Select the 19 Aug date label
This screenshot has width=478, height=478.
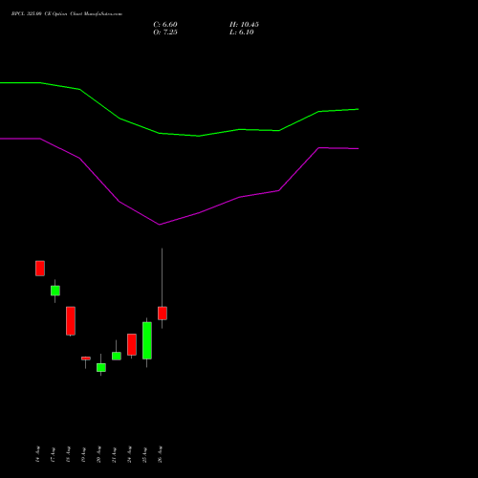coord(83,454)
